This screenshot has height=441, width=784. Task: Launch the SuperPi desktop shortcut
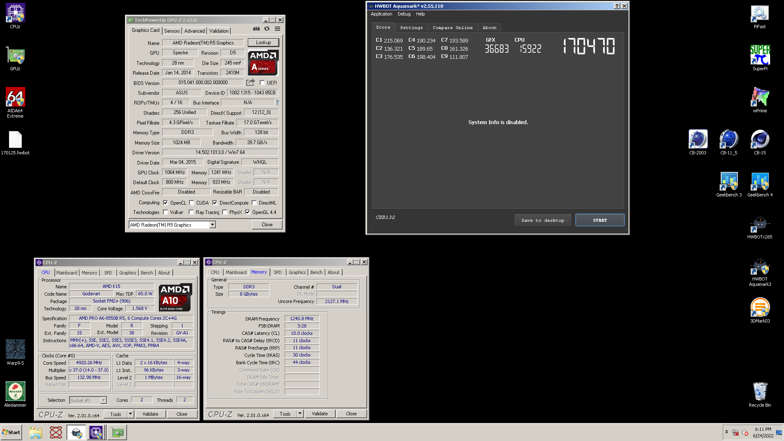click(759, 58)
